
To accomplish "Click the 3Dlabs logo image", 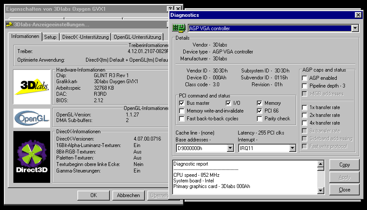I will click(x=32, y=87).
